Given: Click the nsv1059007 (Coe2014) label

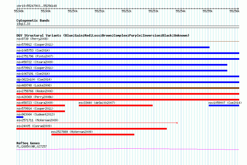Looking at the screenshot, I should coord(225,103).
